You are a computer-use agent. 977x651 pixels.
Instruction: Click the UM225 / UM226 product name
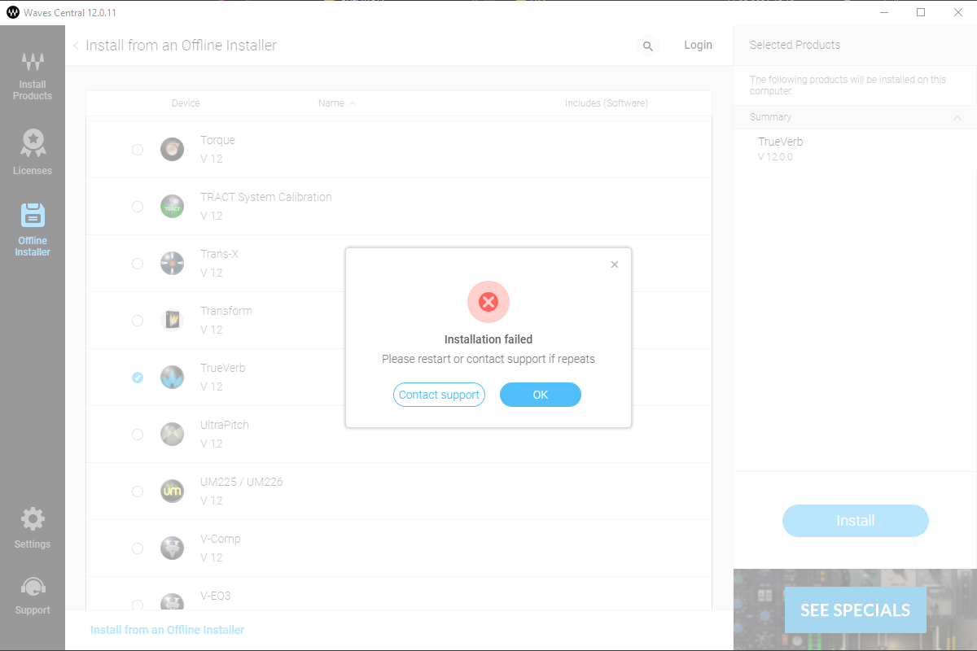(x=242, y=482)
